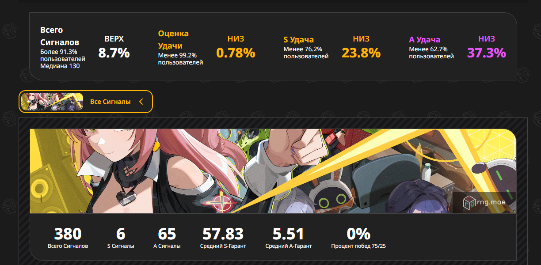The image size is (541, 265).
Task: Open the rng.moe watermark link
Action: (484, 203)
